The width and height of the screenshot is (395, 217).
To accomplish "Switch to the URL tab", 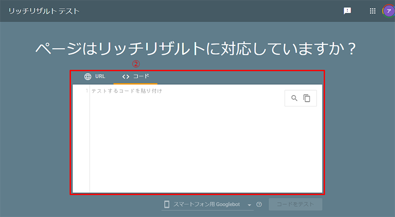I will 94,76.
